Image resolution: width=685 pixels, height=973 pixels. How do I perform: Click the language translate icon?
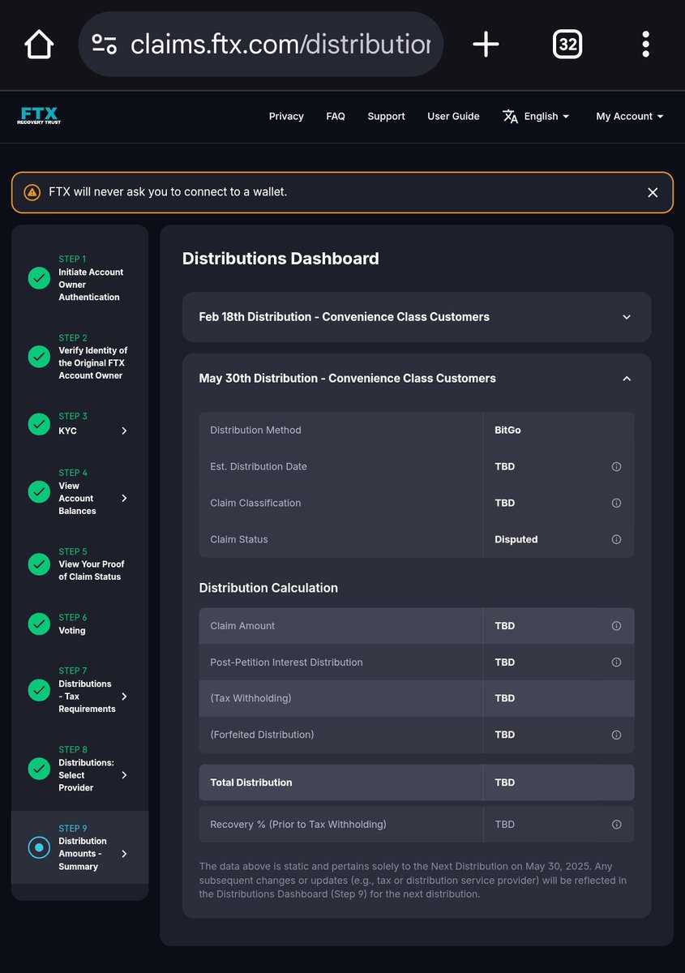510,117
